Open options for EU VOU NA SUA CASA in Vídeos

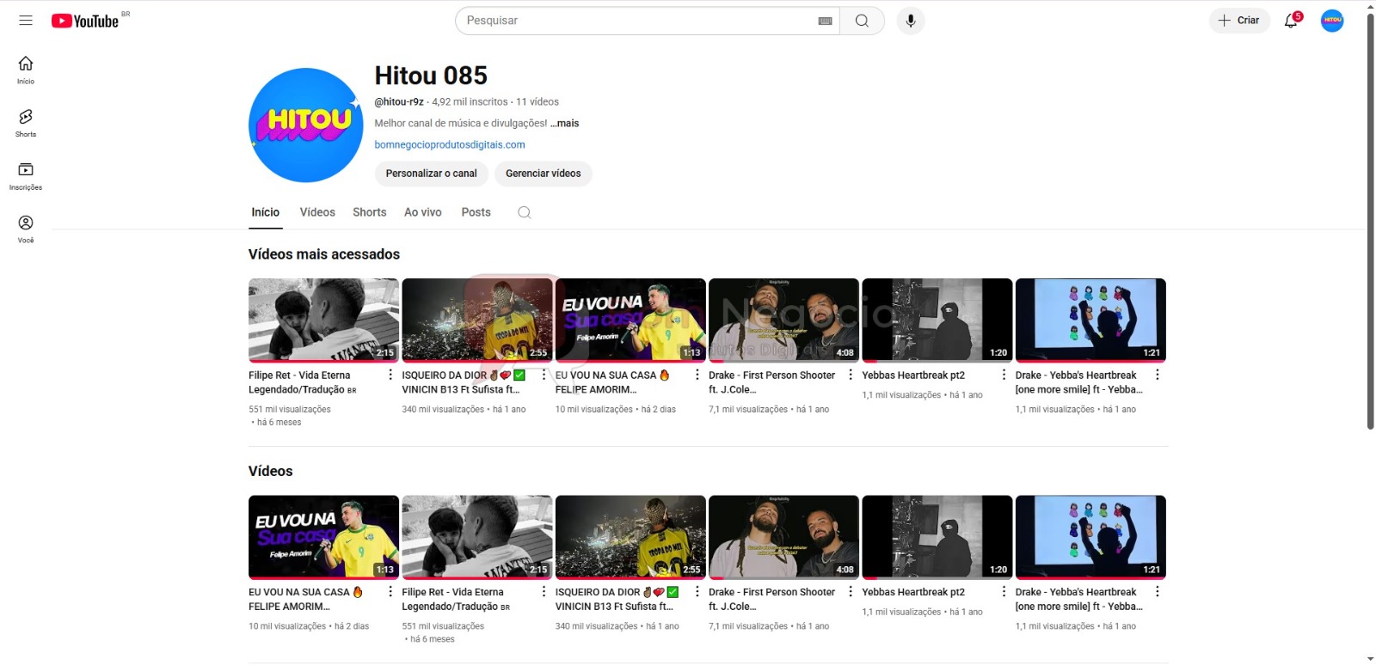(390, 592)
